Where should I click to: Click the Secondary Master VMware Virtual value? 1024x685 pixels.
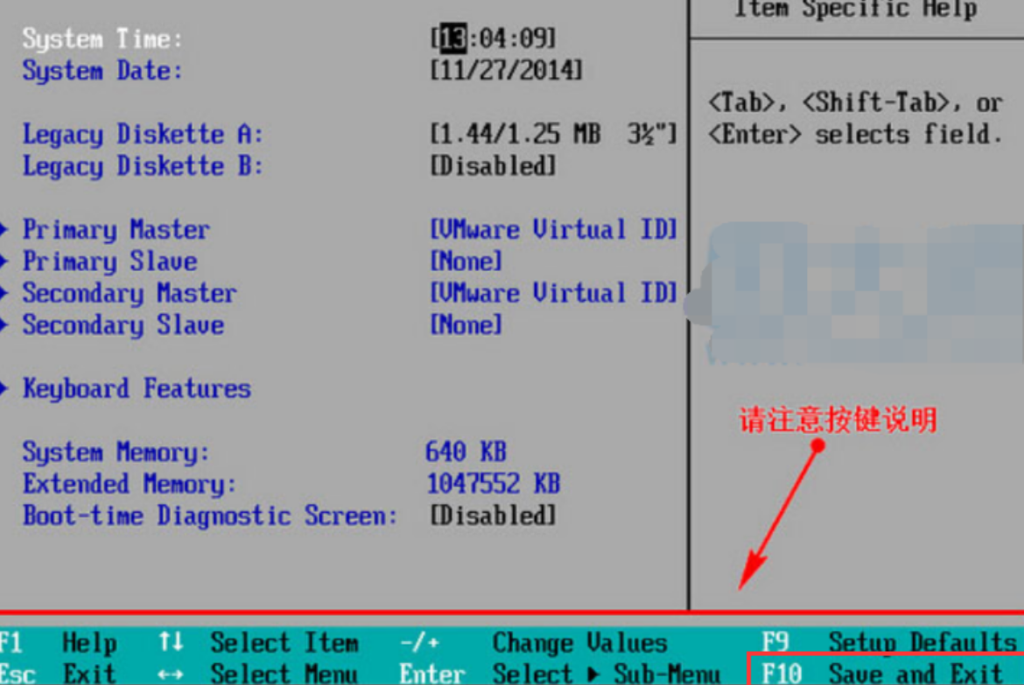[553, 294]
